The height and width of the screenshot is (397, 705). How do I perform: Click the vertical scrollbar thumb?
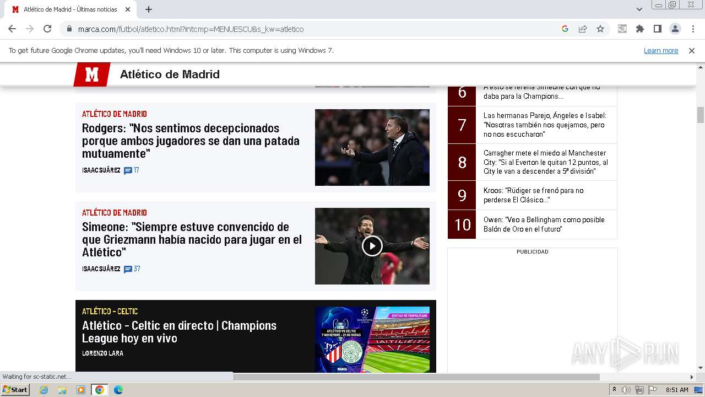click(x=701, y=115)
